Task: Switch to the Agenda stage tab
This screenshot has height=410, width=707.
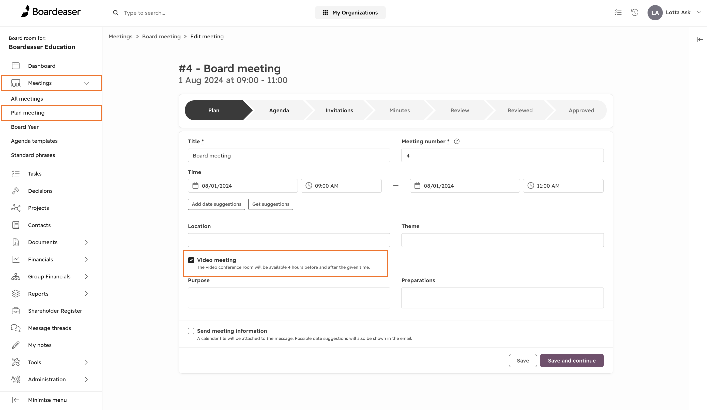Action: click(x=279, y=110)
